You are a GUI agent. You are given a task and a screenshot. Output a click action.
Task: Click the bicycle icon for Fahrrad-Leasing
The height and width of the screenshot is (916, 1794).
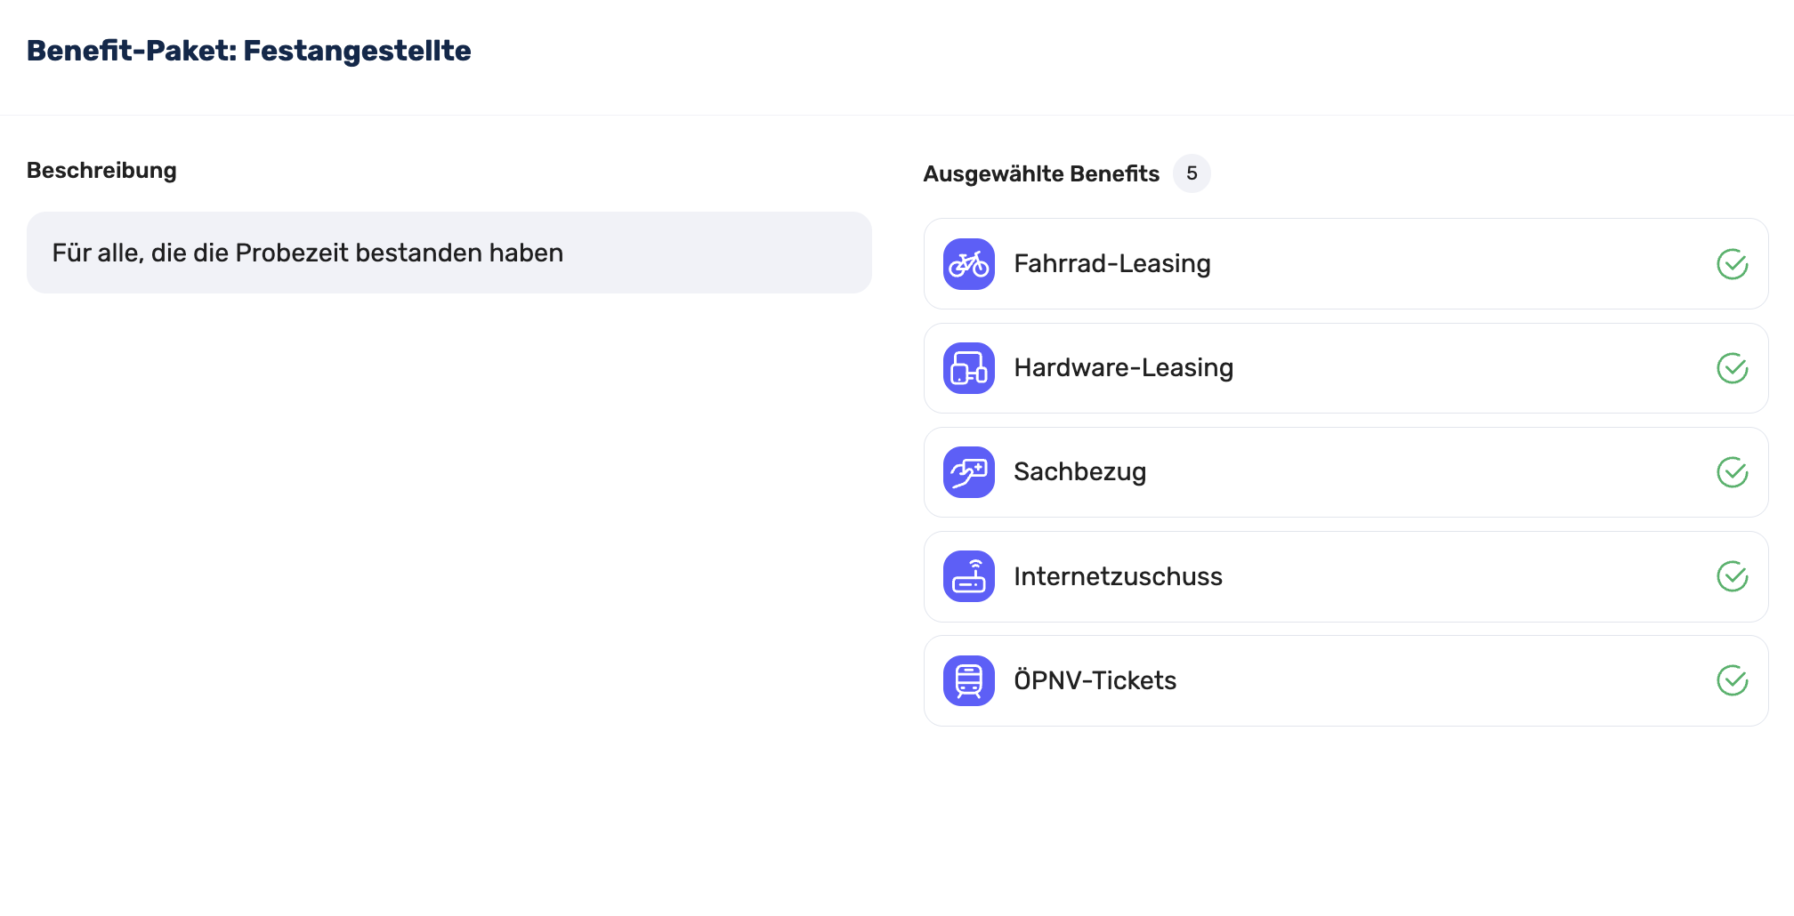coord(968,264)
